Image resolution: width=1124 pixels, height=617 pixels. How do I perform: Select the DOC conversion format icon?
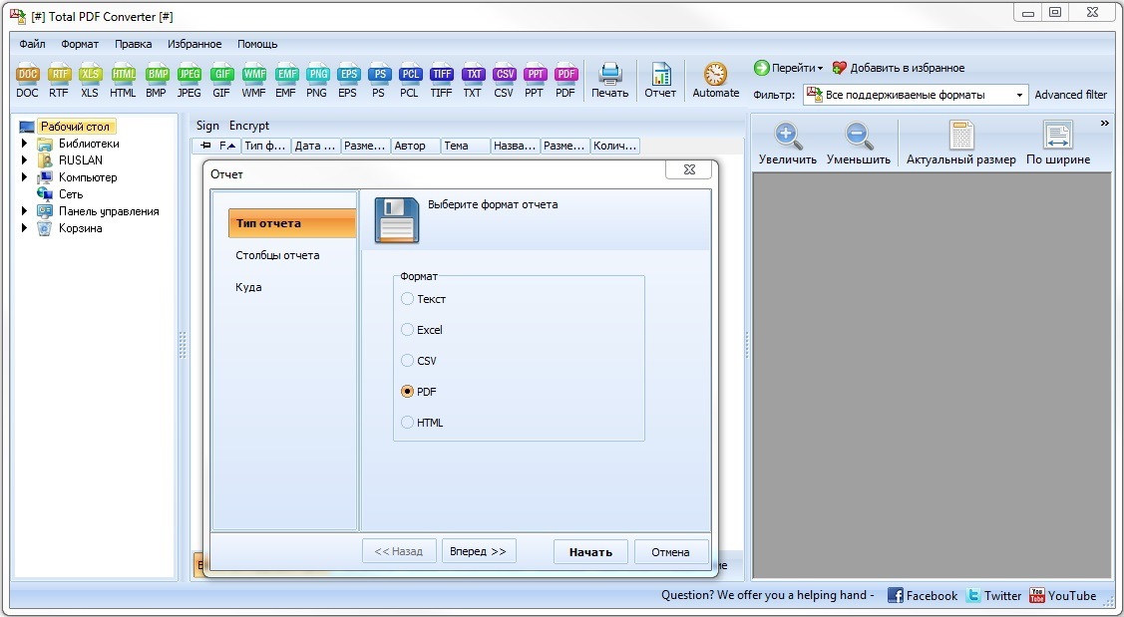[x=27, y=81]
